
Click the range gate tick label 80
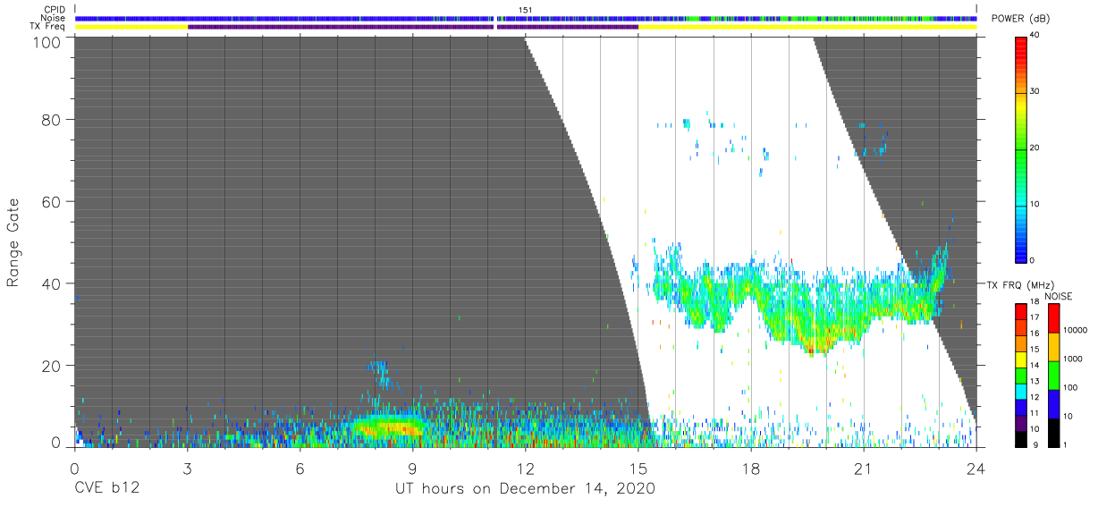tap(51, 120)
